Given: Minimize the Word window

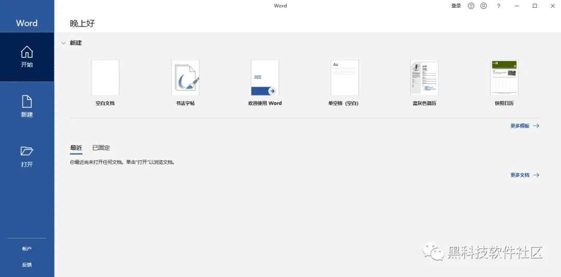Looking at the screenshot, I should pyautogui.click(x=517, y=6).
